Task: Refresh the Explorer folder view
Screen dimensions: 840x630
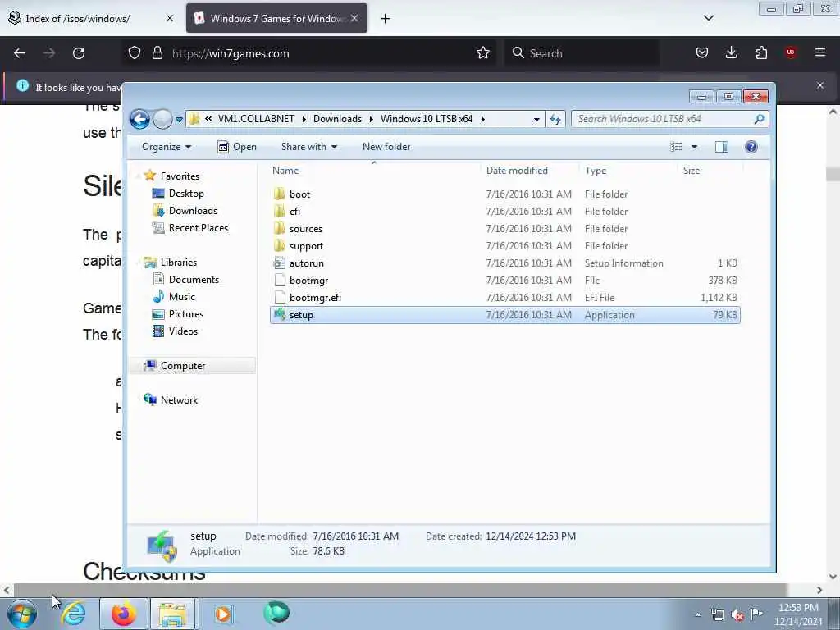Action: (555, 119)
